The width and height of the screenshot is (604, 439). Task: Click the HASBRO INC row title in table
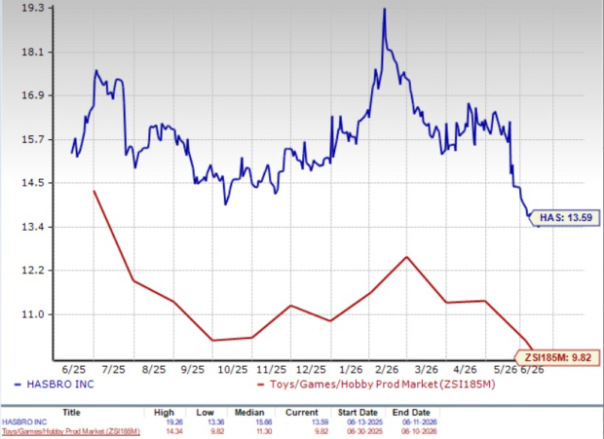23,422
